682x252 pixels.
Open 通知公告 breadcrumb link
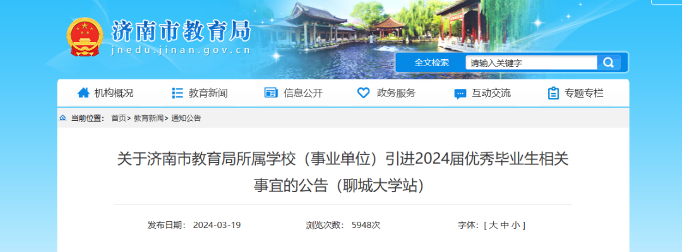[x=186, y=118]
